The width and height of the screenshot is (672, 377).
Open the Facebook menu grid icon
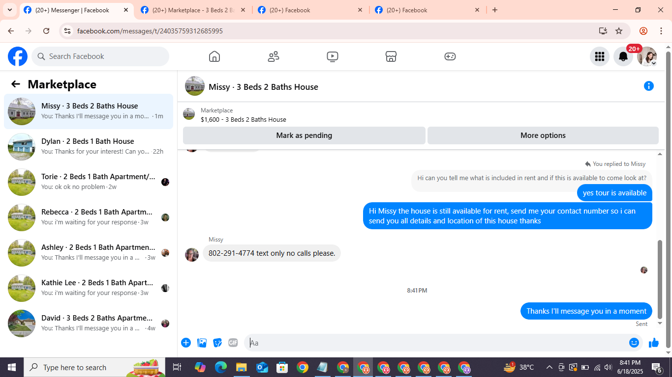(600, 56)
